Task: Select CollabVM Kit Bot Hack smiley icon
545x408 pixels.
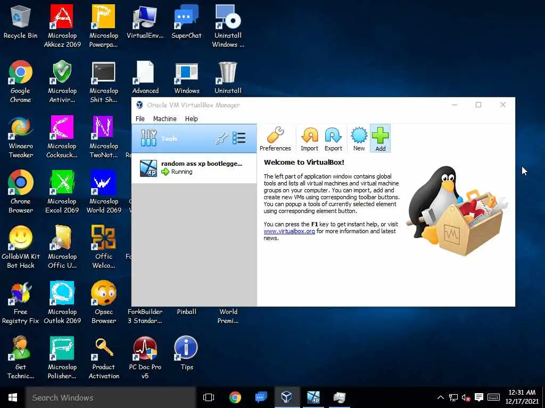Action: coord(21,247)
